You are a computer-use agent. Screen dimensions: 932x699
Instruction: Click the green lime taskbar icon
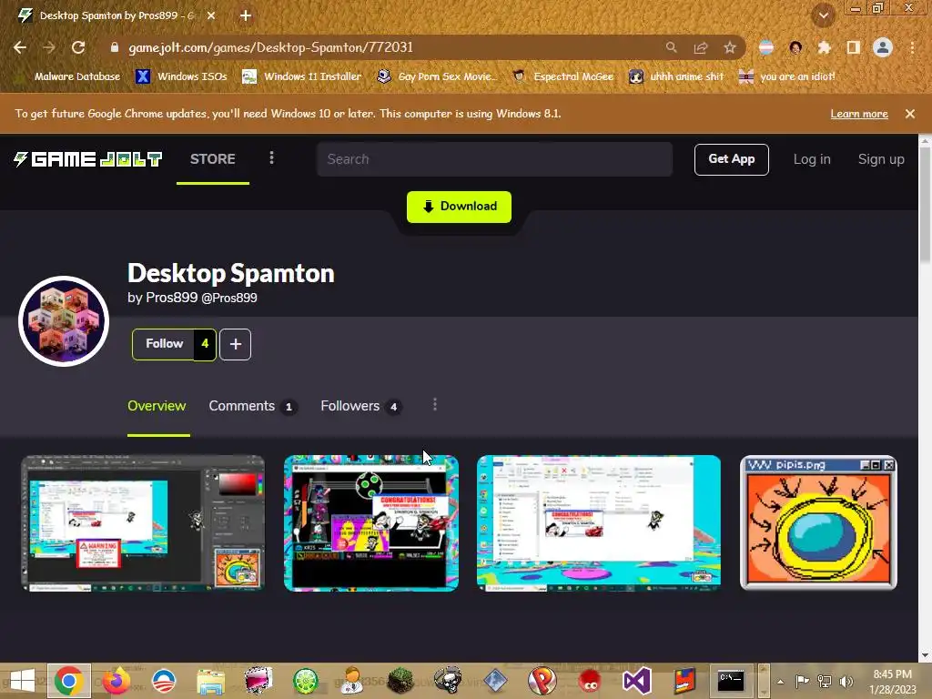(306, 681)
